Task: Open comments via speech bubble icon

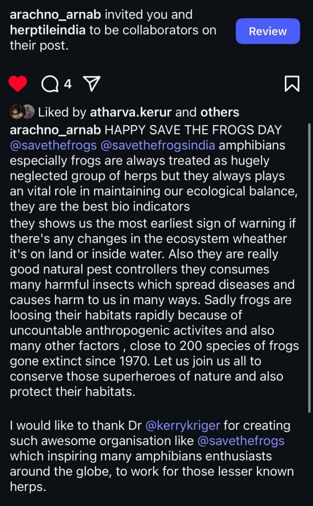Action: (x=50, y=84)
